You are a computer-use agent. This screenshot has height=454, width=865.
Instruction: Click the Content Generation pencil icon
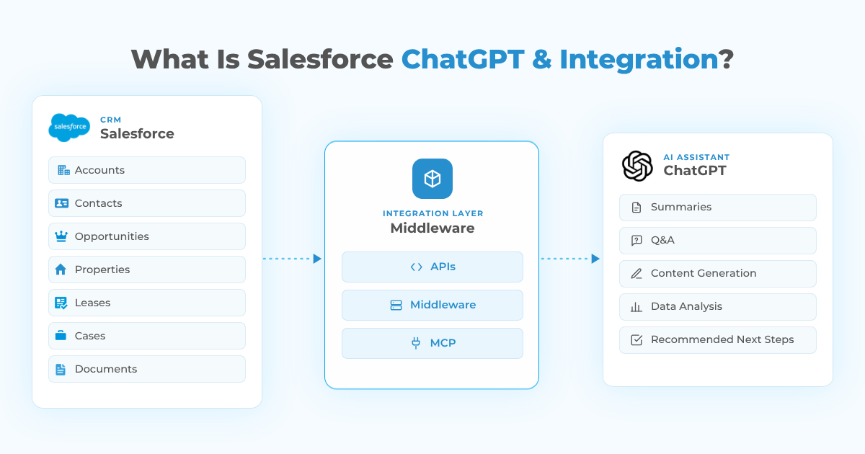[x=636, y=273]
